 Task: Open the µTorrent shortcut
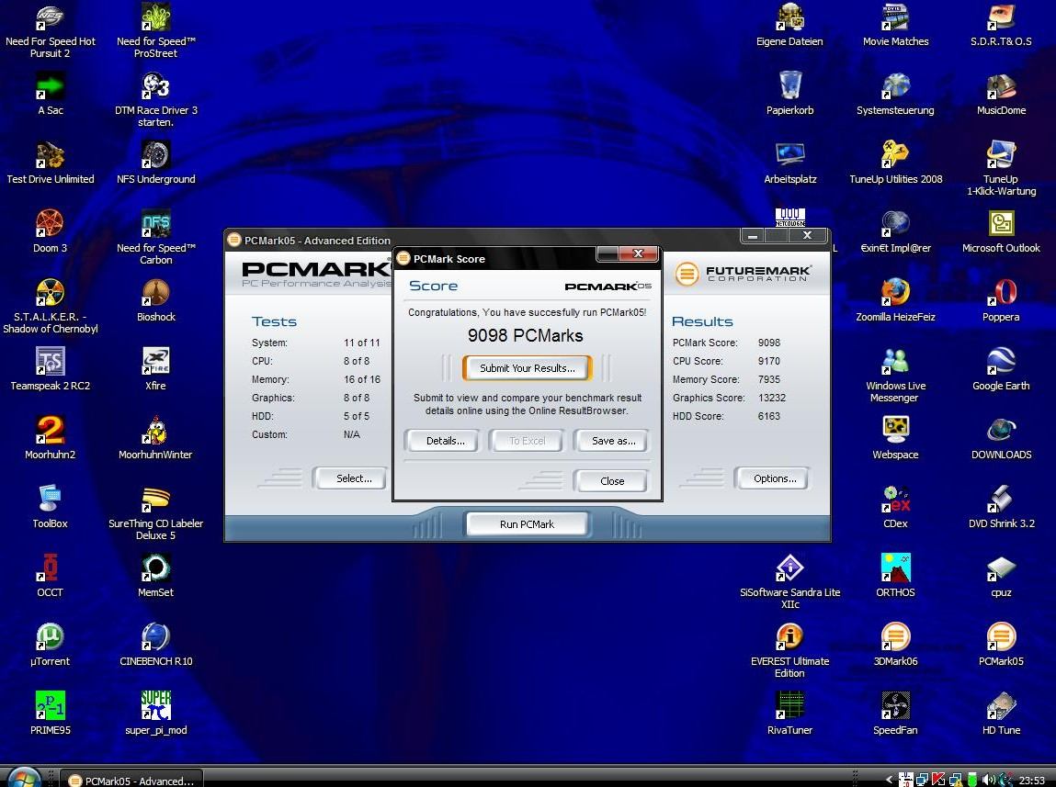(x=50, y=637)
